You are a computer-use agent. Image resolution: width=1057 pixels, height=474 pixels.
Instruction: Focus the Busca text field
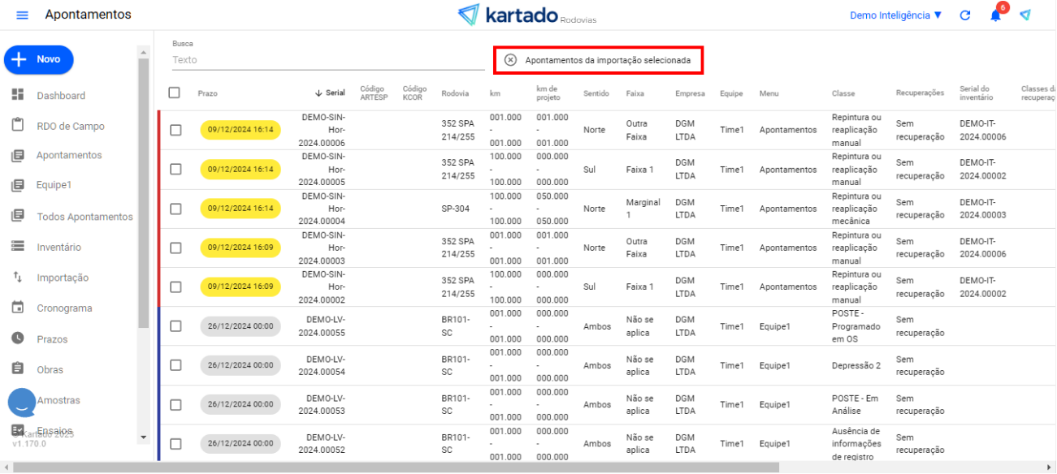[x=328, y=60]
